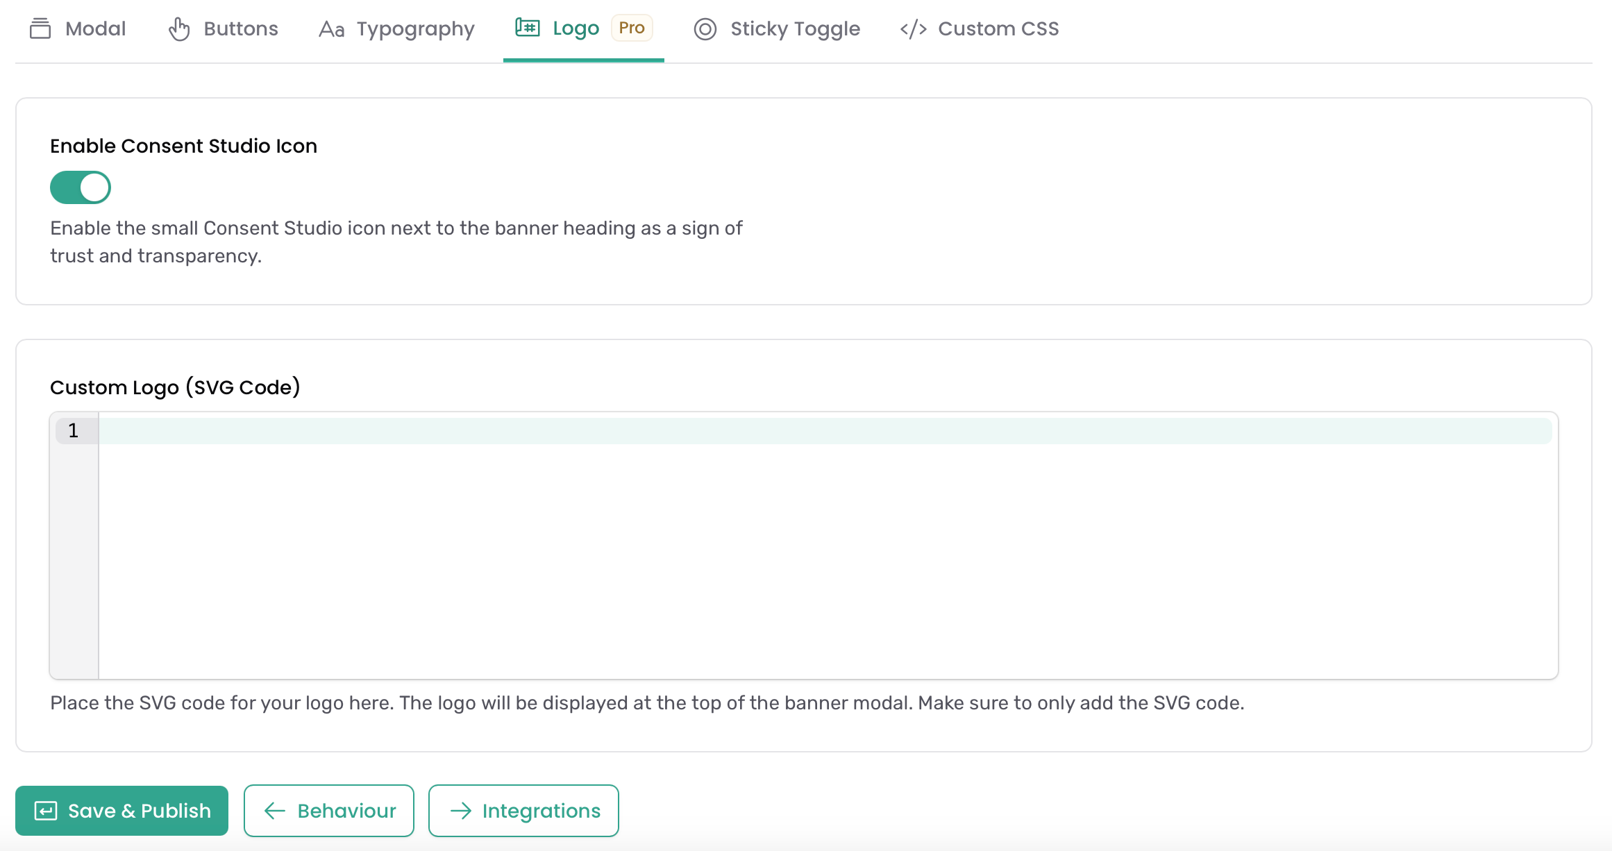This screenshot has width=1612, height=851.
Task: Click the Modal window icon
Action: point(40,28)
